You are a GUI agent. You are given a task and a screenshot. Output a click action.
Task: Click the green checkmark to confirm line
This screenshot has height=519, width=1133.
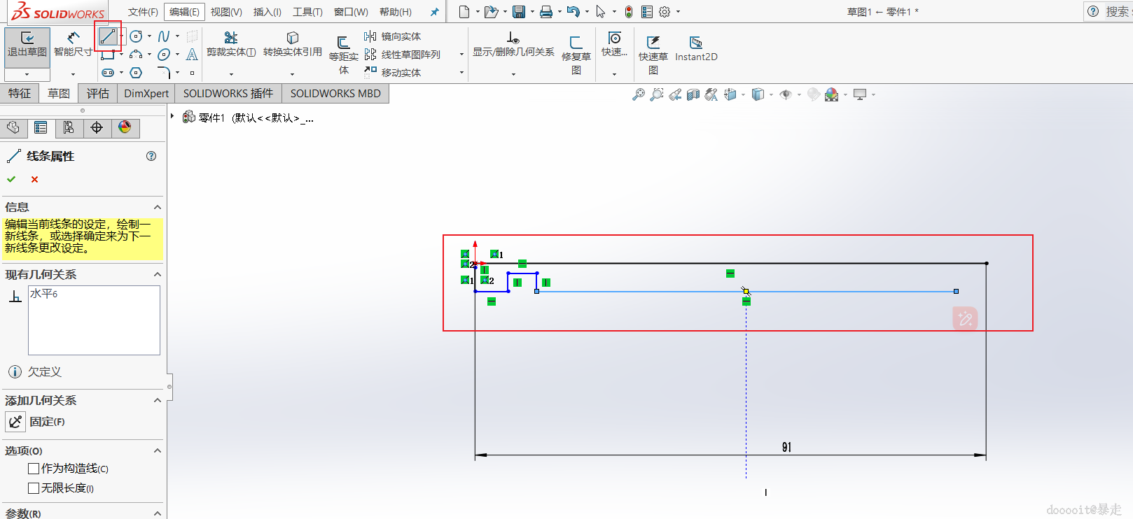pos(11,180)
